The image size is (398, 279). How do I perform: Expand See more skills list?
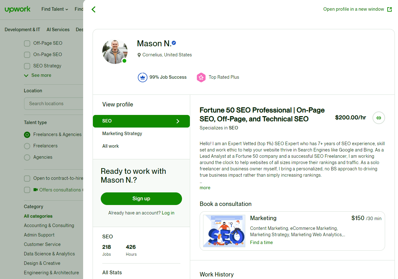pos(38,76)
